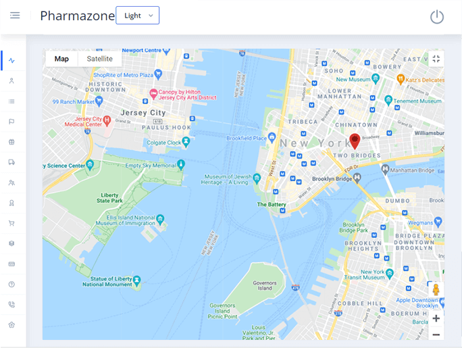This screenshot has width=462, height=348.
Task: Click the credit card sidebar icon
Action: (x=11, y=264)
